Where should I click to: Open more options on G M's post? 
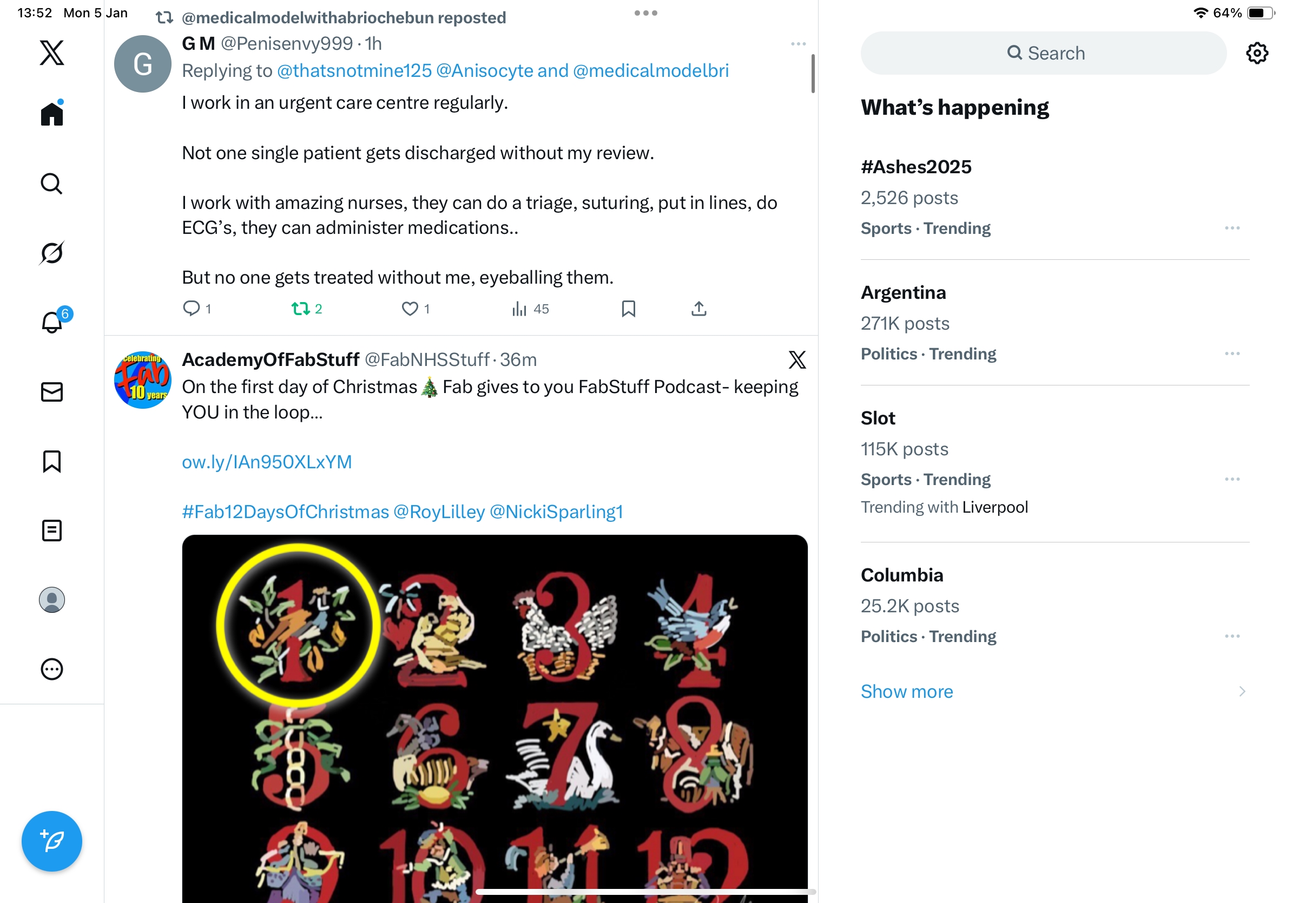tap(799, 44)
